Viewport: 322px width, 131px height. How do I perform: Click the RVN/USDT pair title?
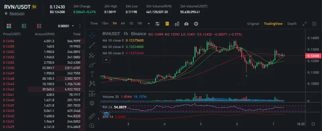[17, 7]
